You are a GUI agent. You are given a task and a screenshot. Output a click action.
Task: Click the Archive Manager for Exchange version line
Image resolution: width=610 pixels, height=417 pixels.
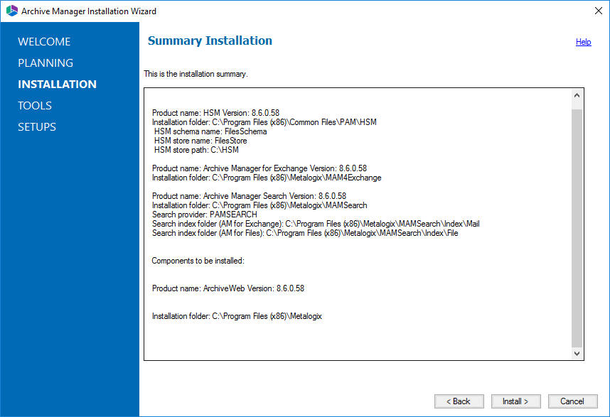click(x=259, y=168)
